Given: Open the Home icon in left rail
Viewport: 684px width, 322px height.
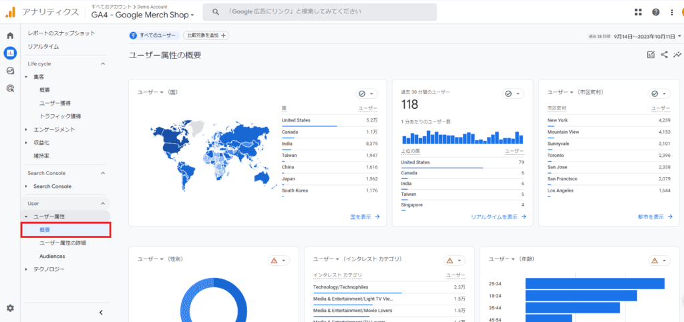Looking at the screenshot, I should [x=10, y=36].
